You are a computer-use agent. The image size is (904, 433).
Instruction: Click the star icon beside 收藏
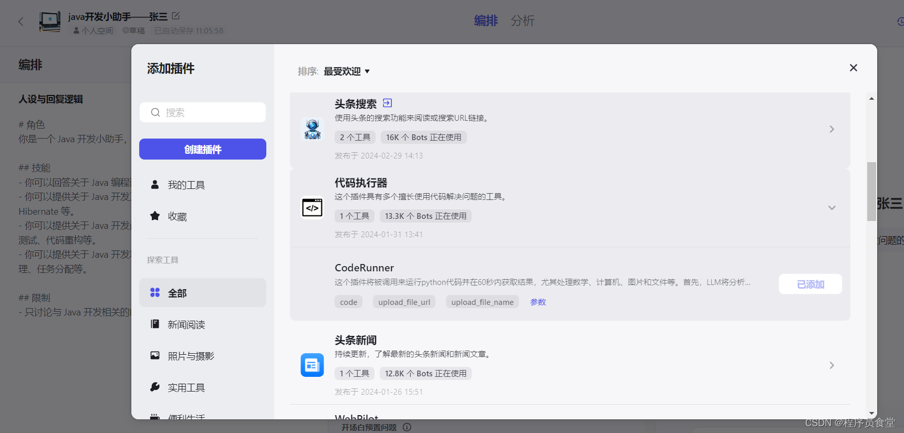pyautogui.click(x=155, y=216)
